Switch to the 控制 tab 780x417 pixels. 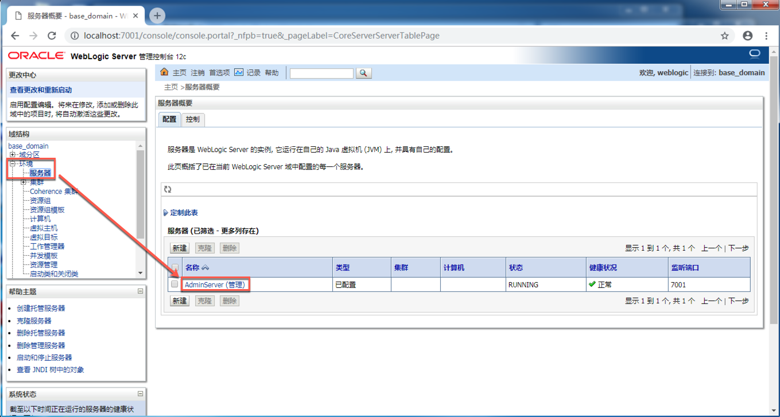193,119
